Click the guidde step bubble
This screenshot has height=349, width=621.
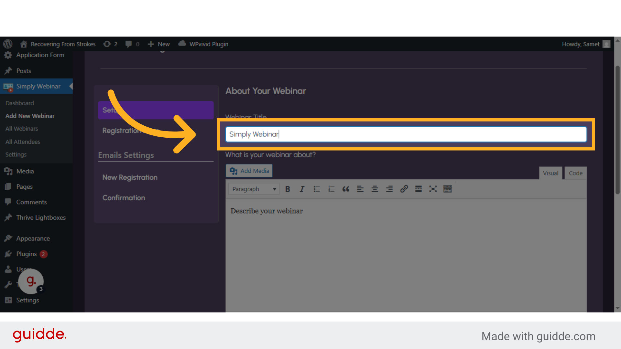click(x=31, y=281)
